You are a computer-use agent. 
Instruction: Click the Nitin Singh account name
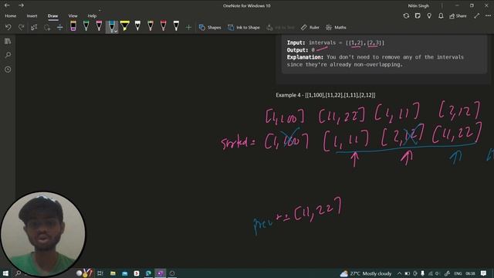click(418, 5)
